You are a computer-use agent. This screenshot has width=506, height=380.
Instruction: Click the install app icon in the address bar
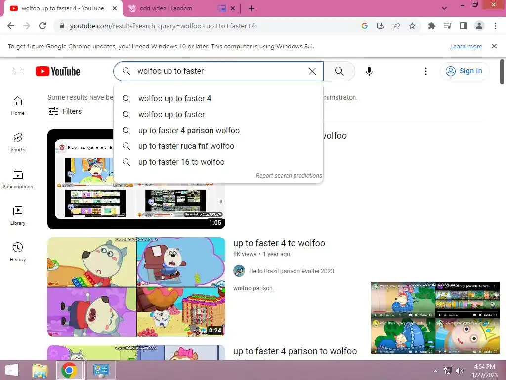(x=380, y=26)
